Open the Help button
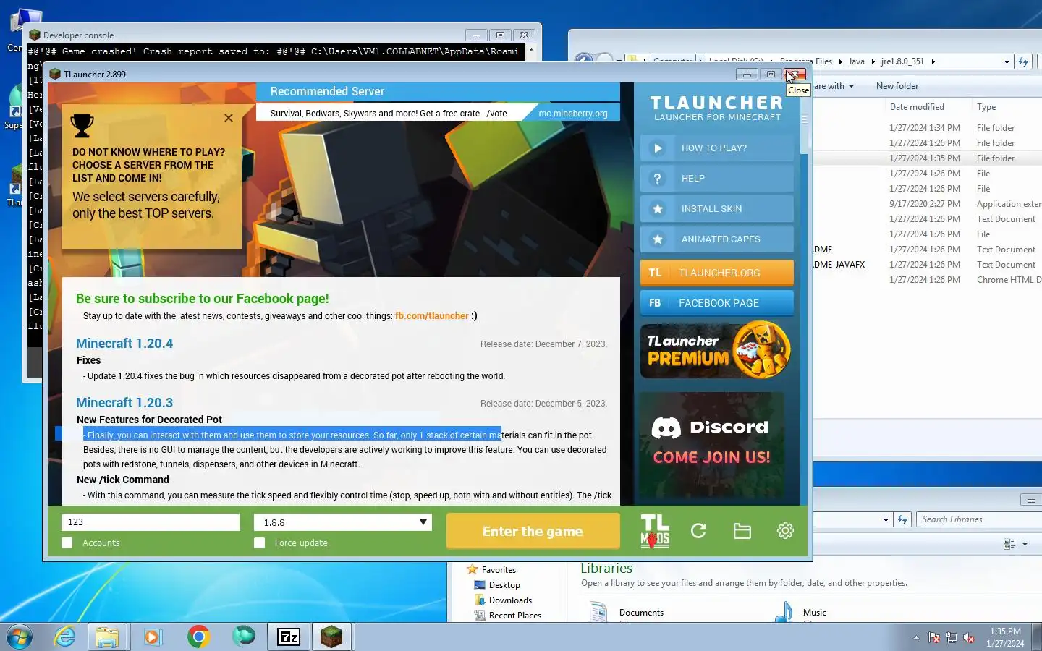The height and width of the screenshot is (651, 1042). 716,179
